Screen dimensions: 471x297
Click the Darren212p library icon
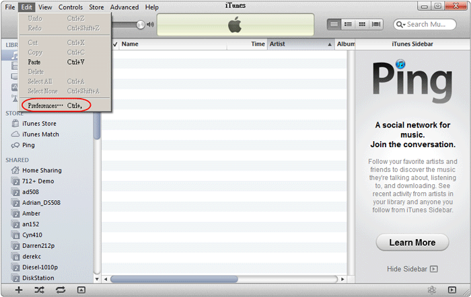pos(15,246)
